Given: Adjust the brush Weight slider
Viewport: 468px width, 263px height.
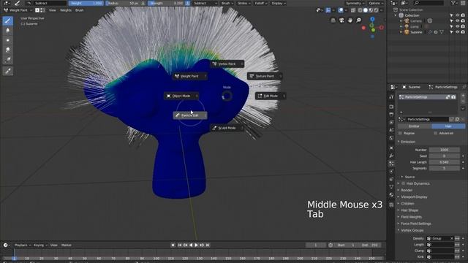Looking at the screenshot, I should (86, 3).
